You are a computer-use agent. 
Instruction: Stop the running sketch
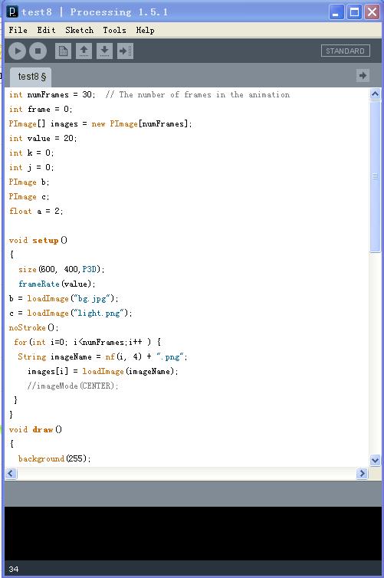[x=38, y=51]
